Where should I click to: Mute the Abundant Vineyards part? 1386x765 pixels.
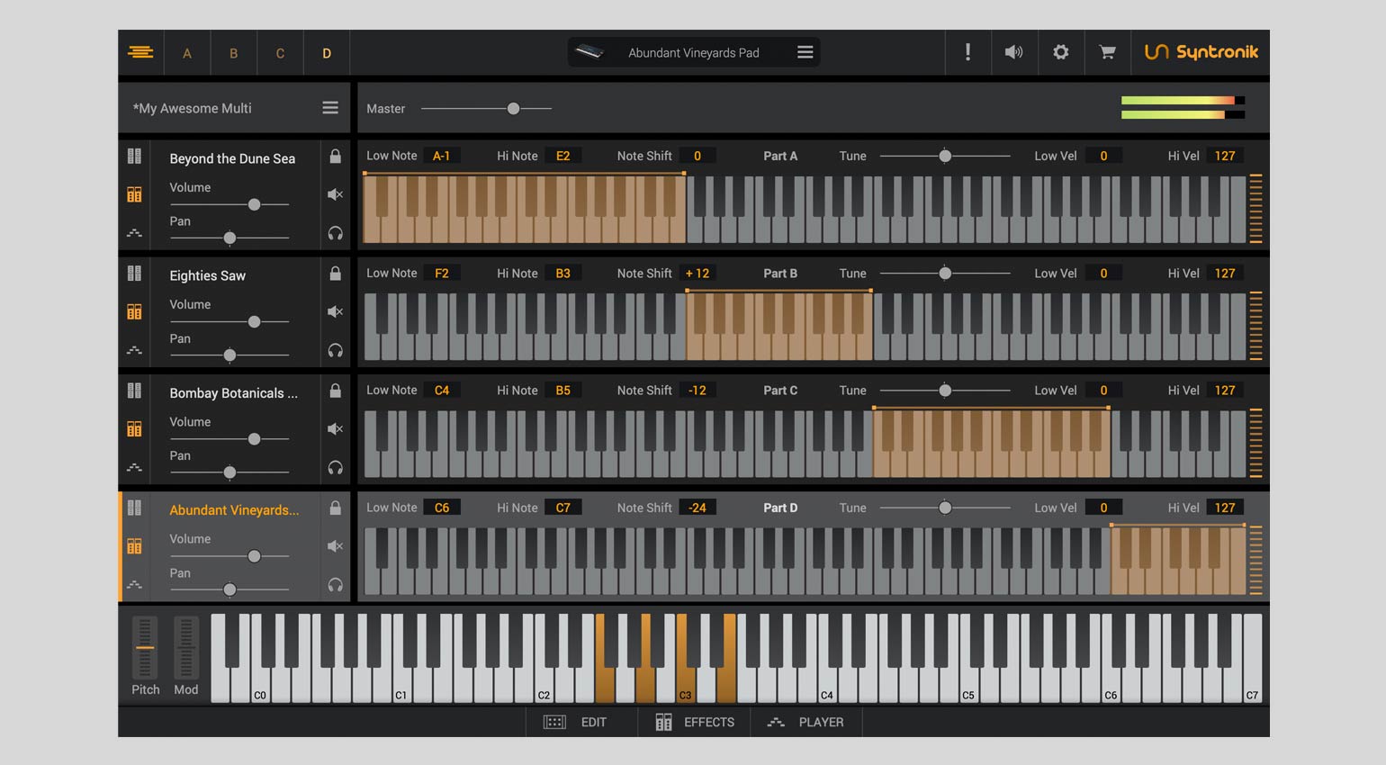pos(335,545)
